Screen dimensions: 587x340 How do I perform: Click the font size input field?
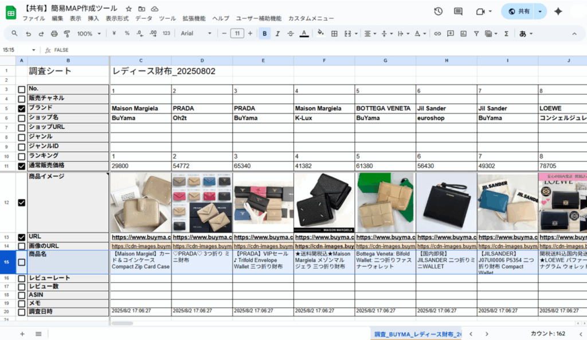click(237, 33)
